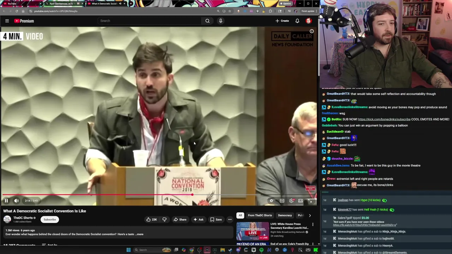
Task: Open the YouTube guide hamburger menu
Action: [x=7, y=21]
